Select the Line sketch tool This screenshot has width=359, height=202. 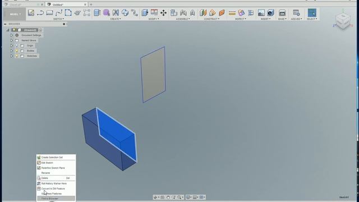40,12
